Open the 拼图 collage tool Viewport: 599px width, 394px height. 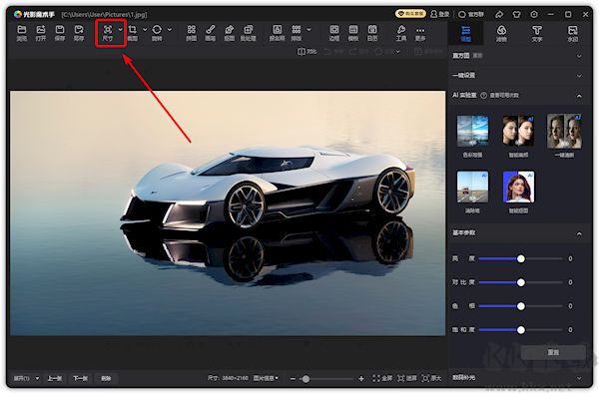(x=192, y=33)
